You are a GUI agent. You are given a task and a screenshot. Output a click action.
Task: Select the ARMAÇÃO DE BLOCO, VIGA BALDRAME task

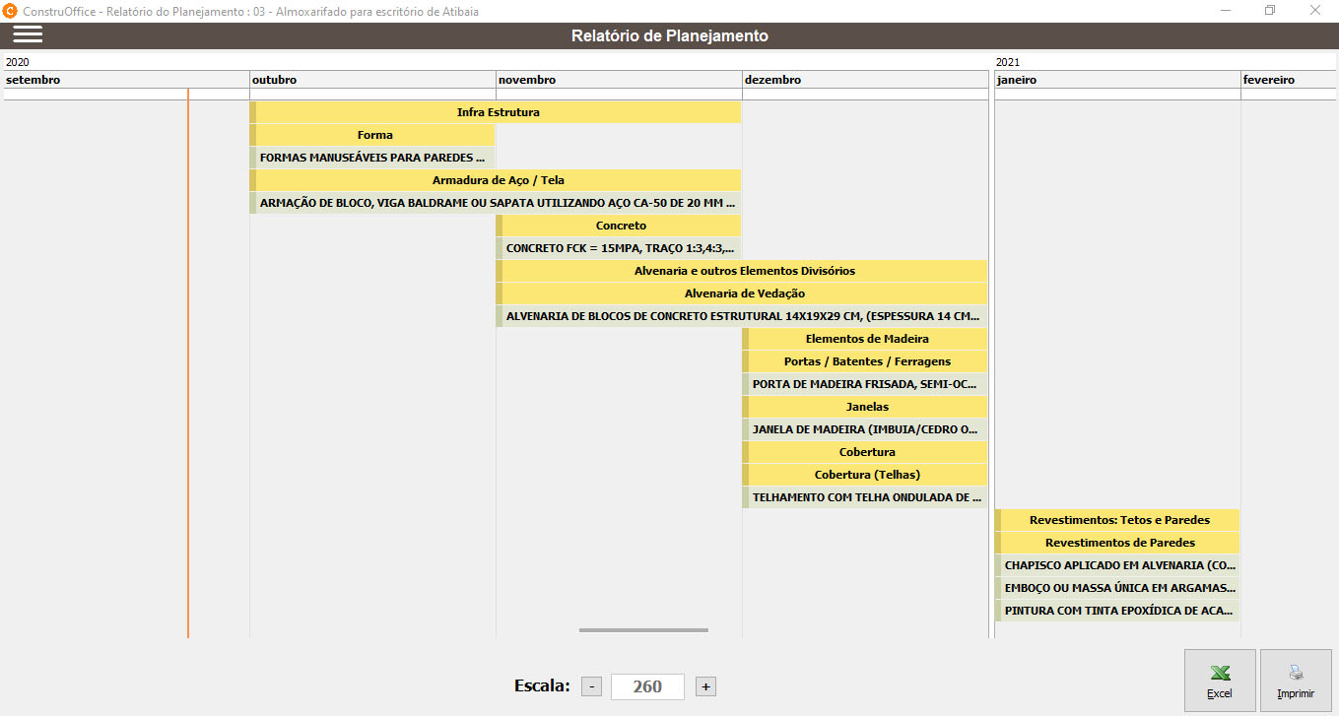[496, 203]
